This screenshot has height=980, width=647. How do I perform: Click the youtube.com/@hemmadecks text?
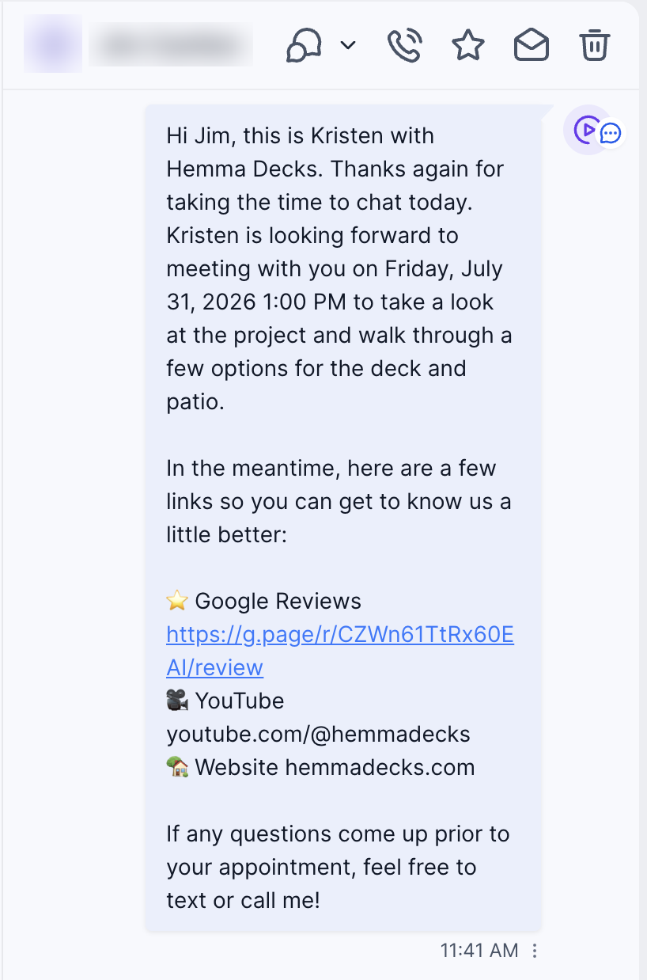318,734
